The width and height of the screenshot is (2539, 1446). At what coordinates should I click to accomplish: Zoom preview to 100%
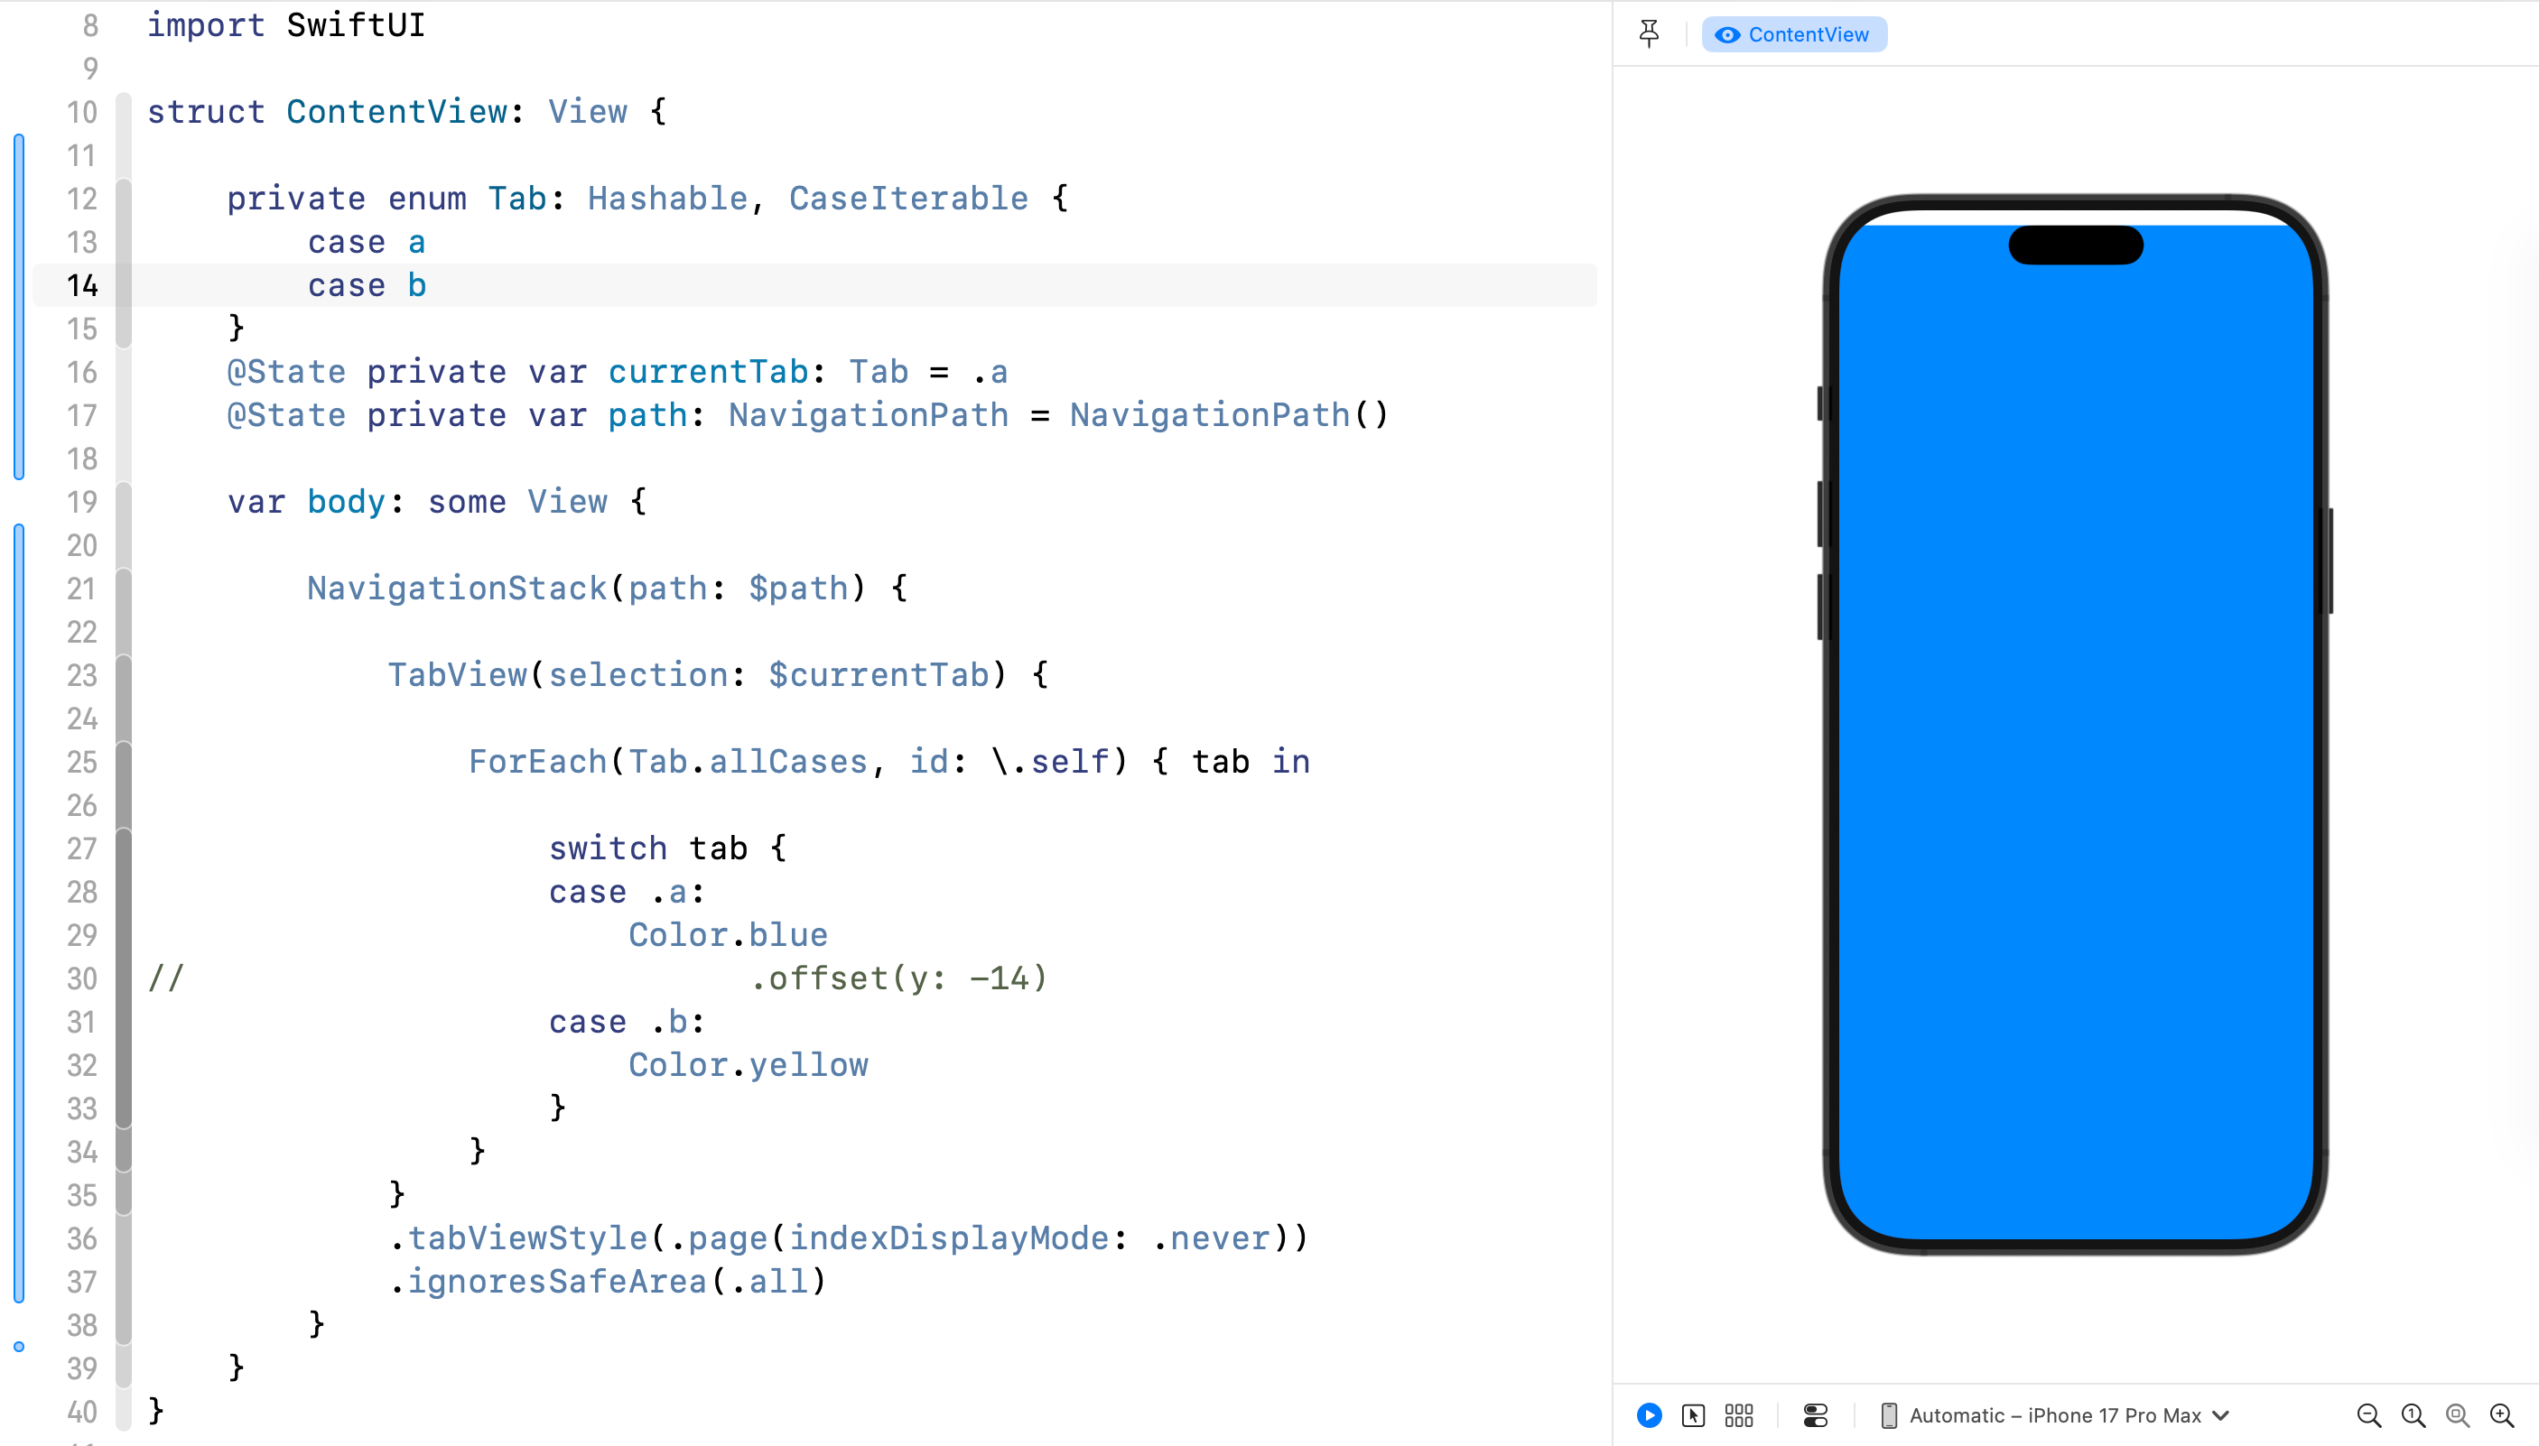[x=2413, y=1415]
